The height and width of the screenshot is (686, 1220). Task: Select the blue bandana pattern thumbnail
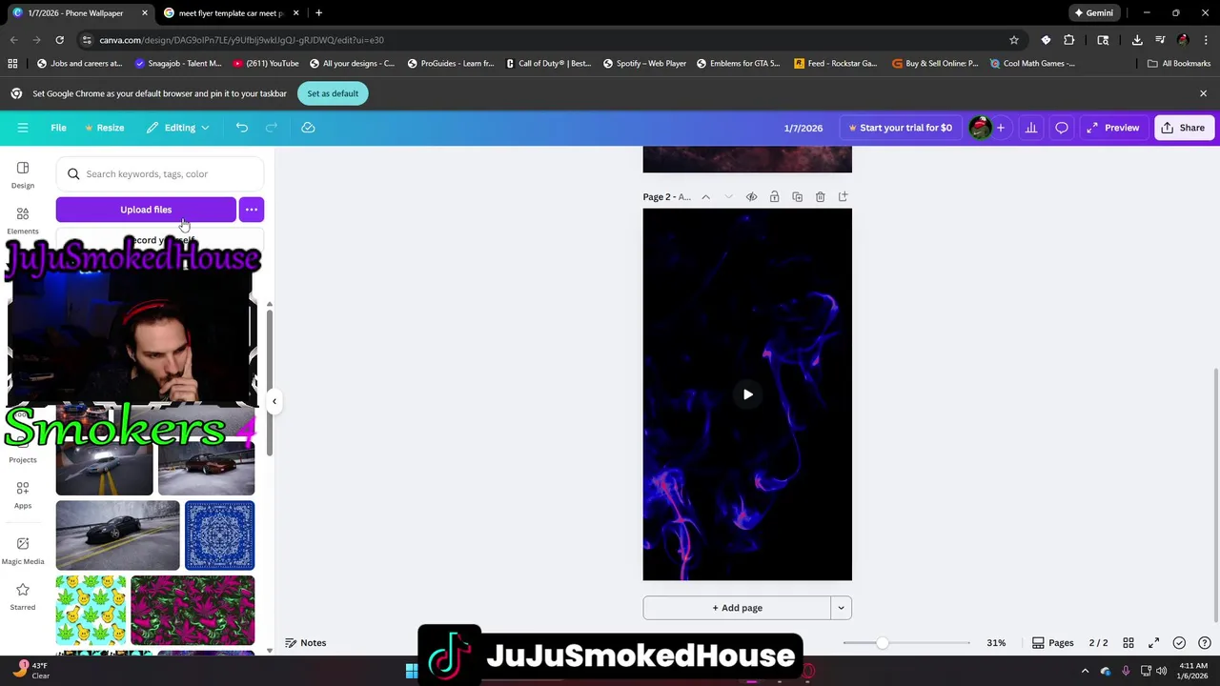point(220,535)
